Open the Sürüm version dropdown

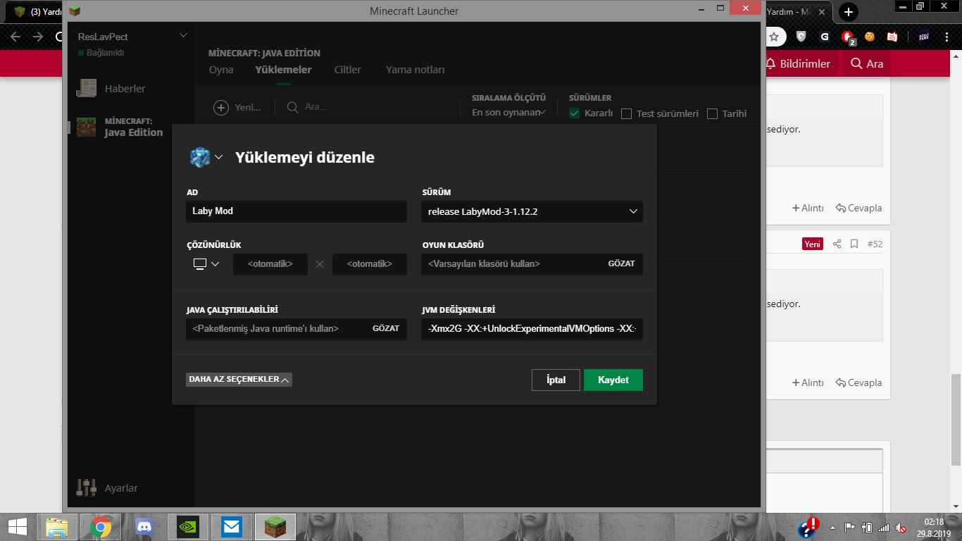(x=532, y=211)
